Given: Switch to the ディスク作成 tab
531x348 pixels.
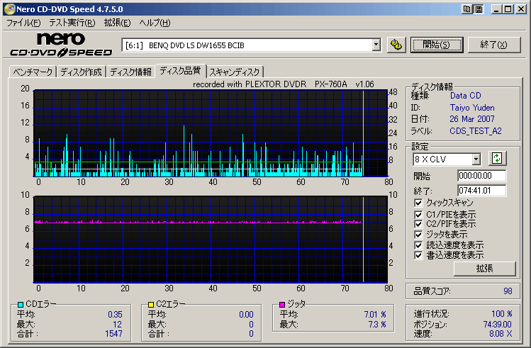Looking at the screenshot, I should (82, 72).
